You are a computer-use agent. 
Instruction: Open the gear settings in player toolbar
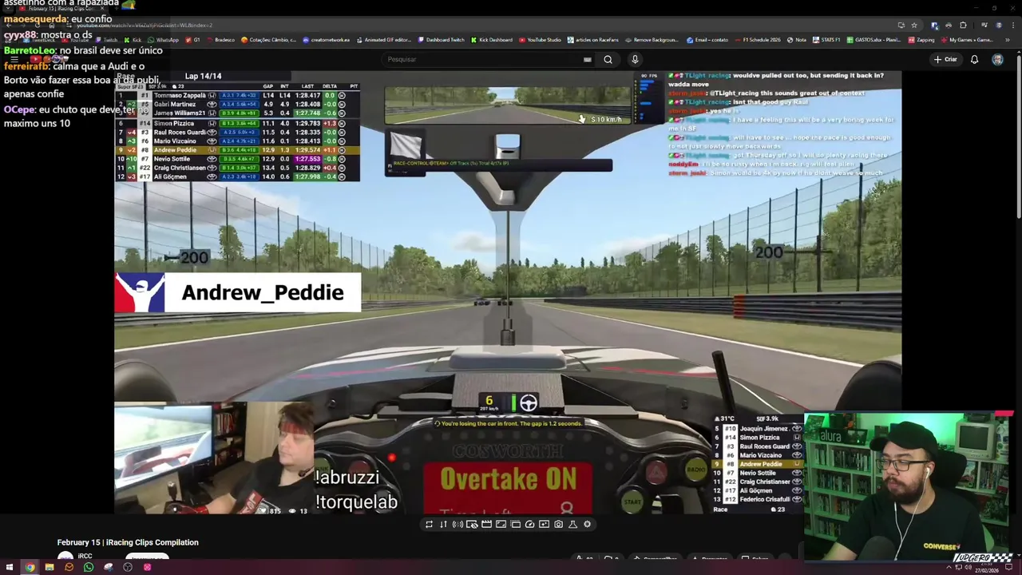click(x=587, y=524)
